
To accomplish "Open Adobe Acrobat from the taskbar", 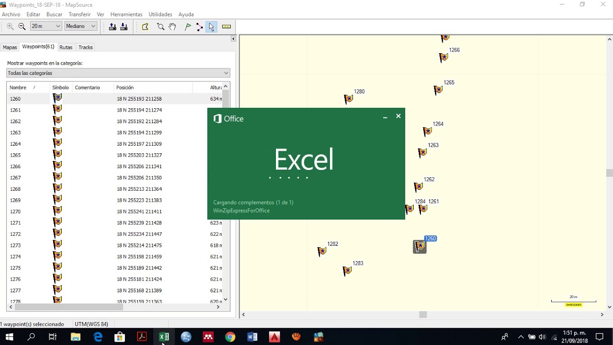I will (142, 337).
